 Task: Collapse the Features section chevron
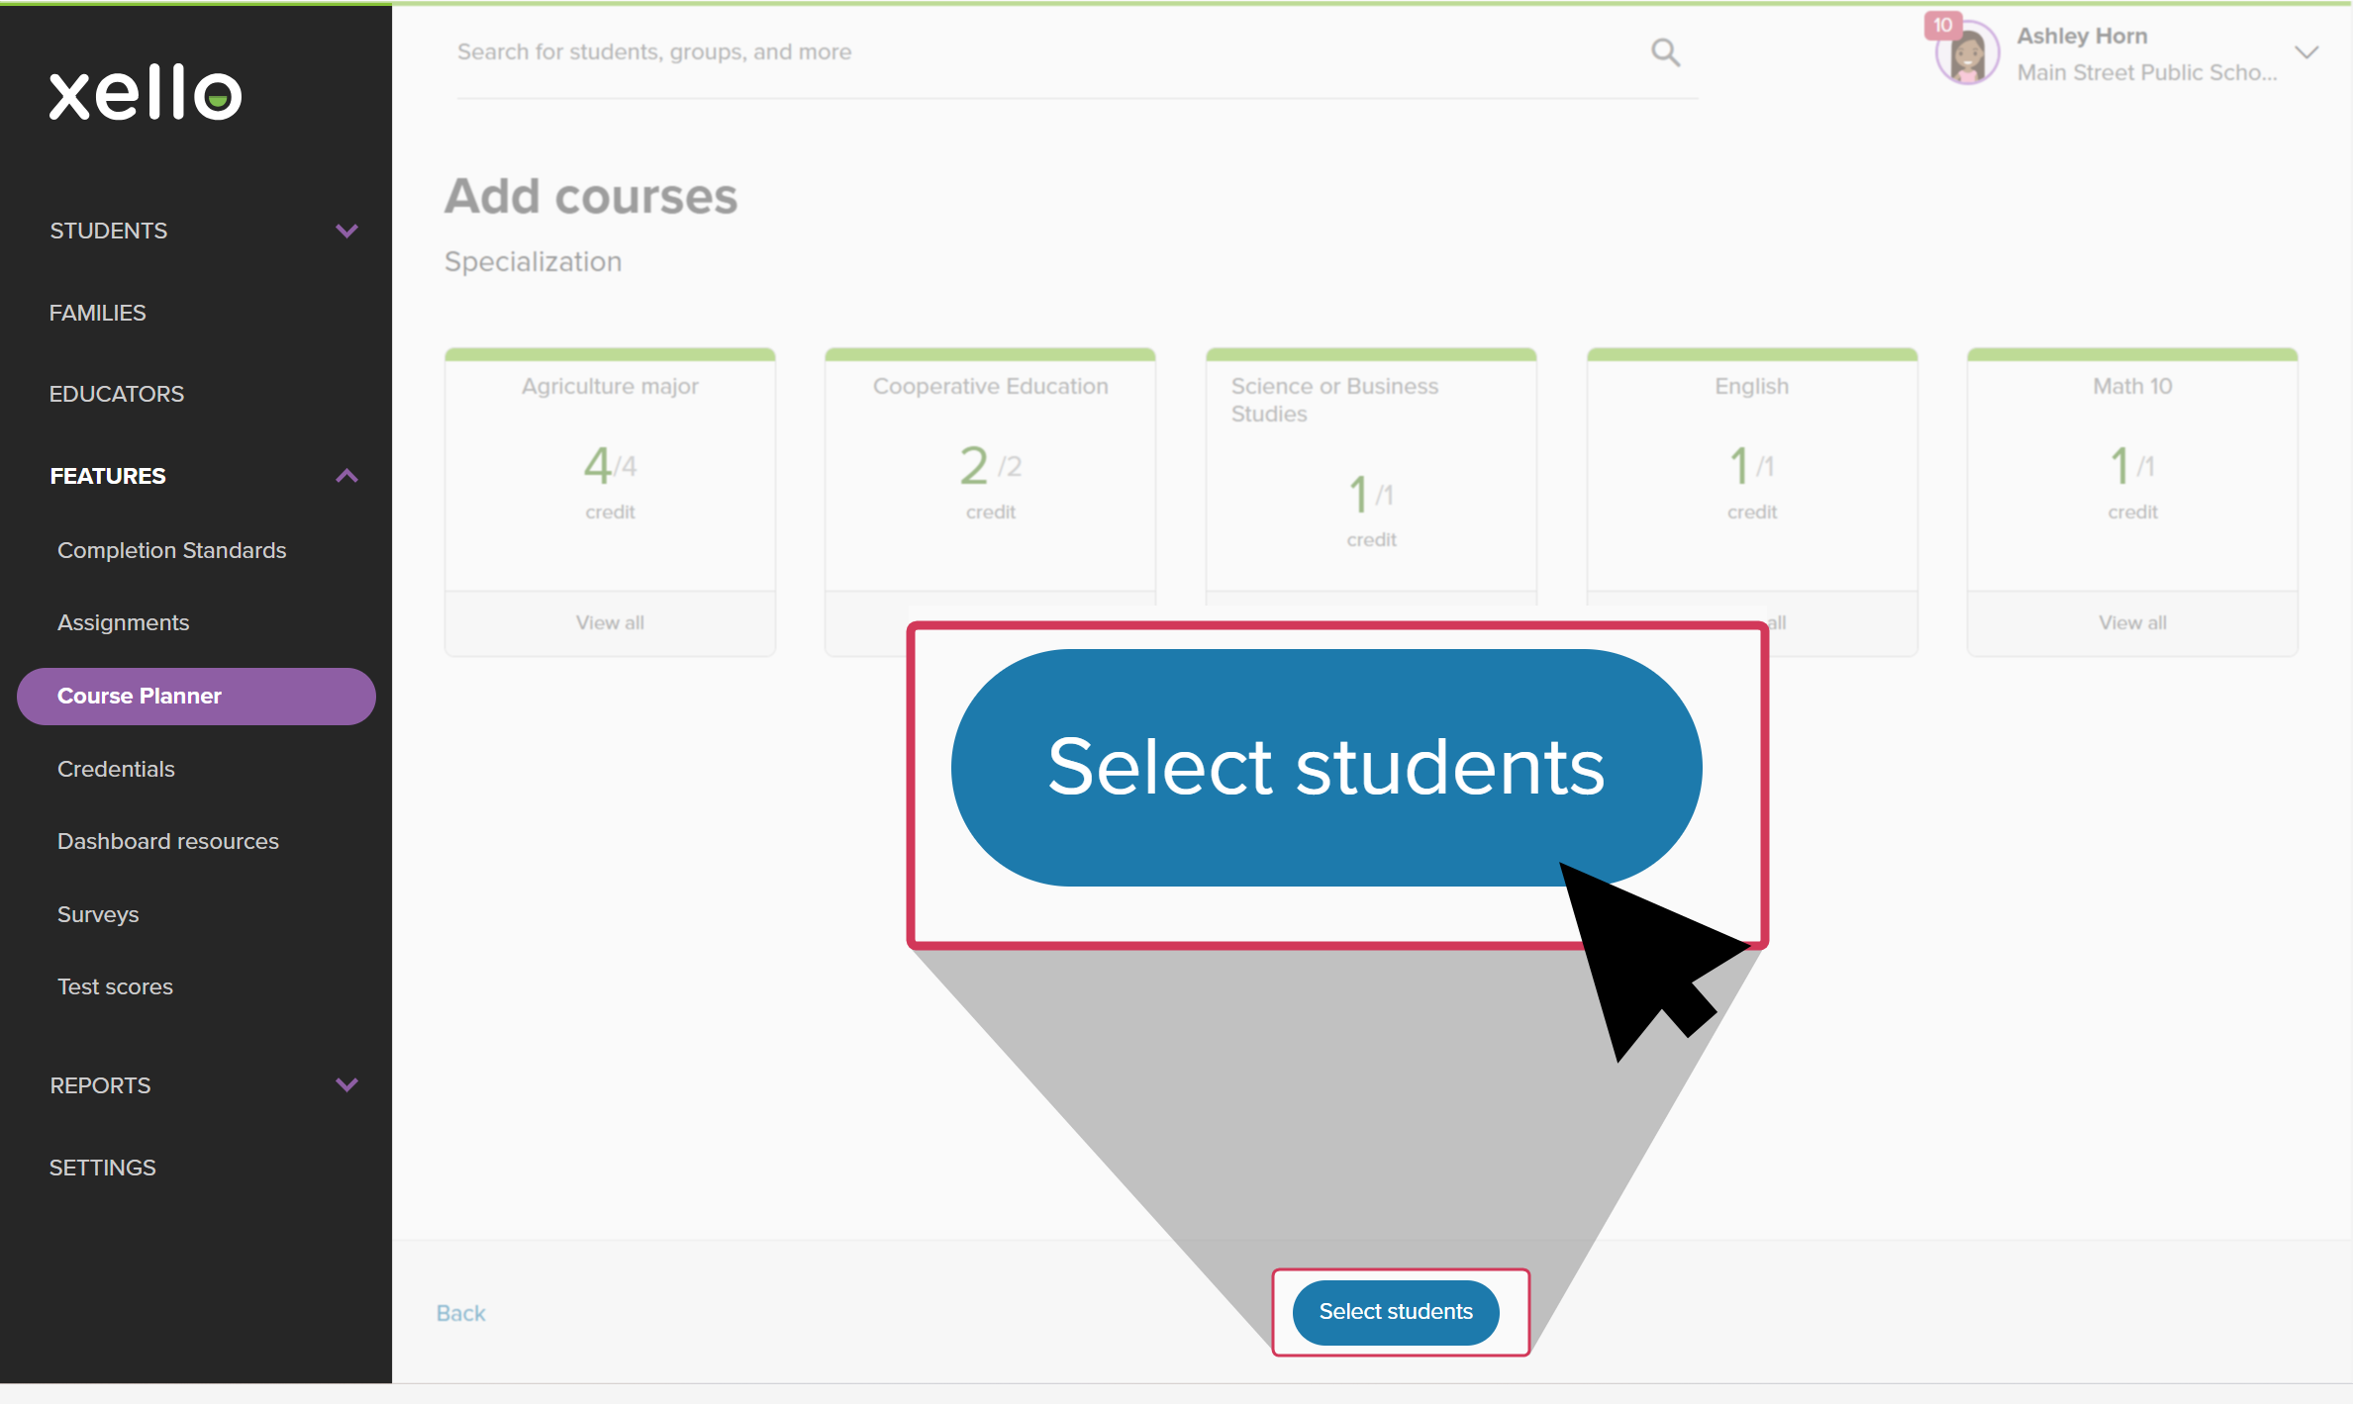coord(346,476)
